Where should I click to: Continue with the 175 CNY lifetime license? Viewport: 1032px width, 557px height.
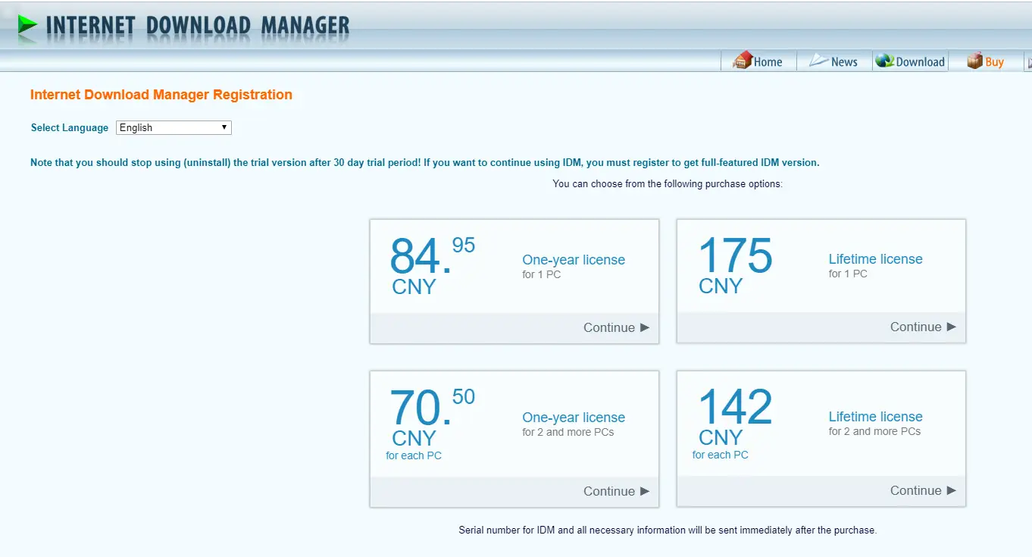coord(923,327)
